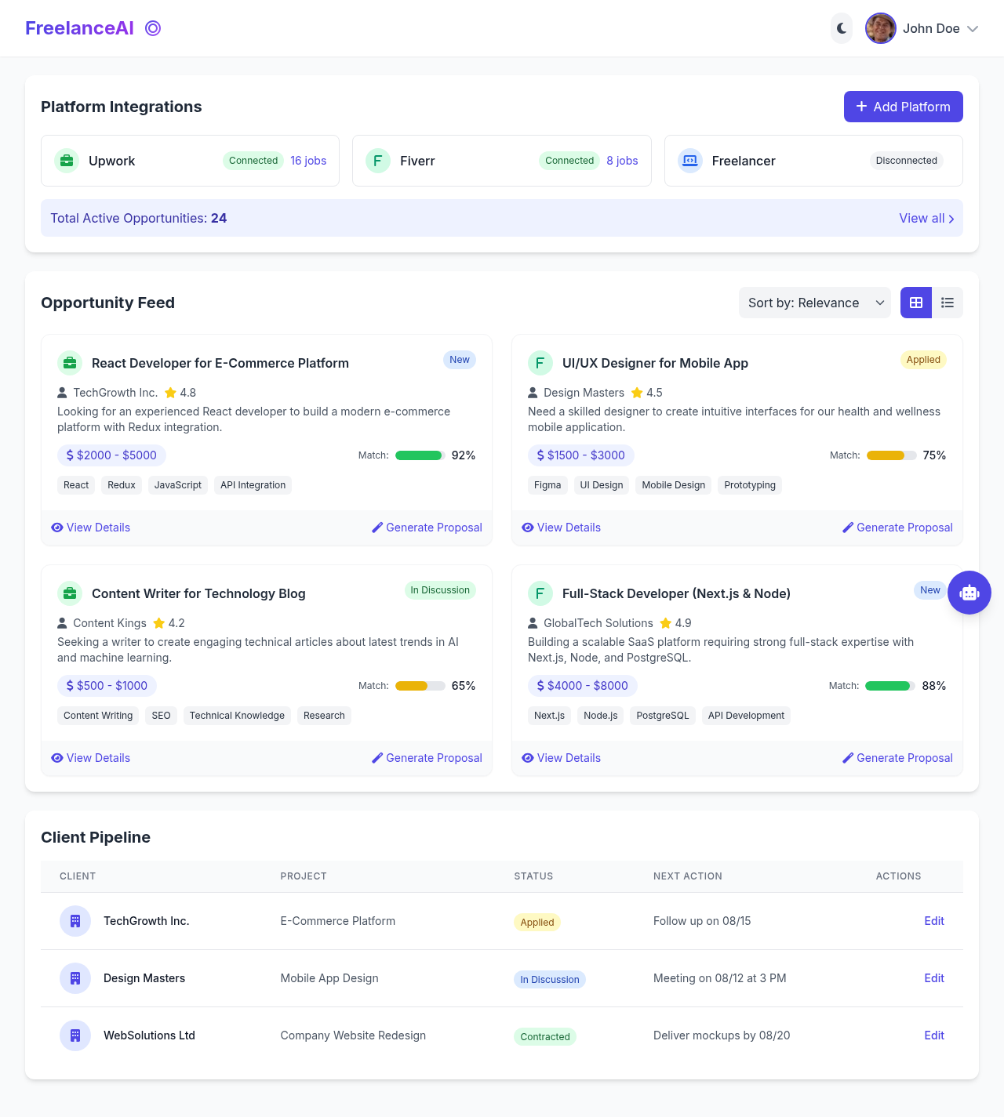Viewport: 1004px width, 1117px height.
Task: Expand View all opportunities chevron
Action: click(951, 219)
